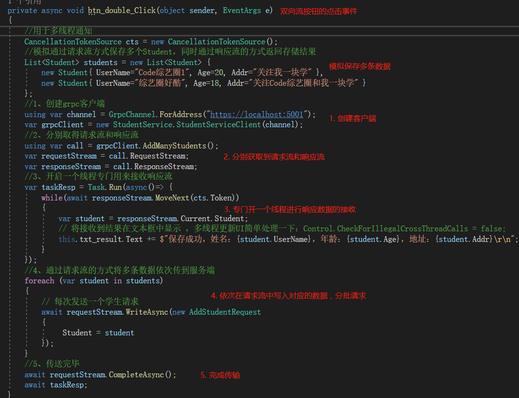Click the AddStudentRequest type name
Image resolution: width=519 pixels, height=398 pixels.
pos(225,312)
